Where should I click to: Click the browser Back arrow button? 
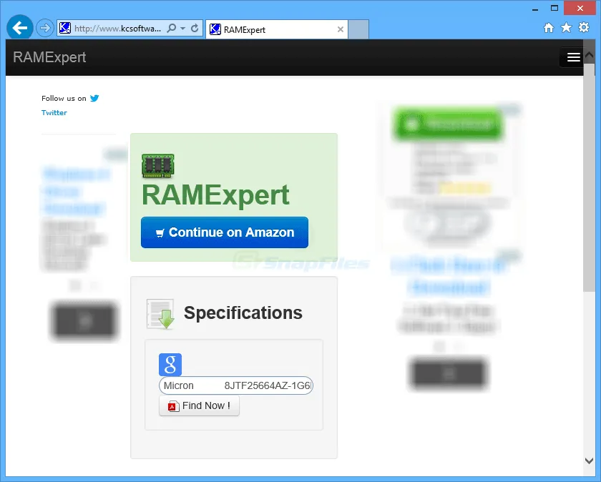coord(20,28)
